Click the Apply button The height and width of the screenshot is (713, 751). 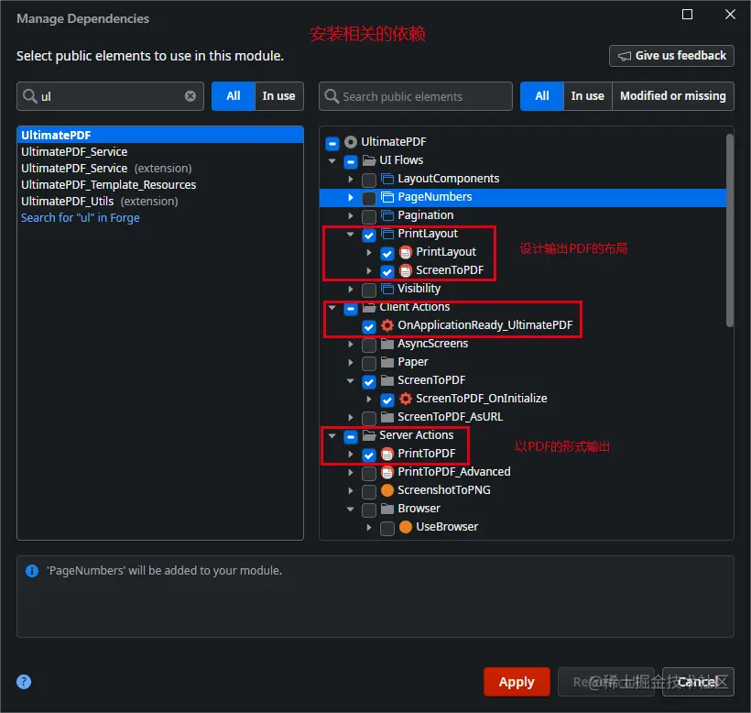(x=517, y=682)
